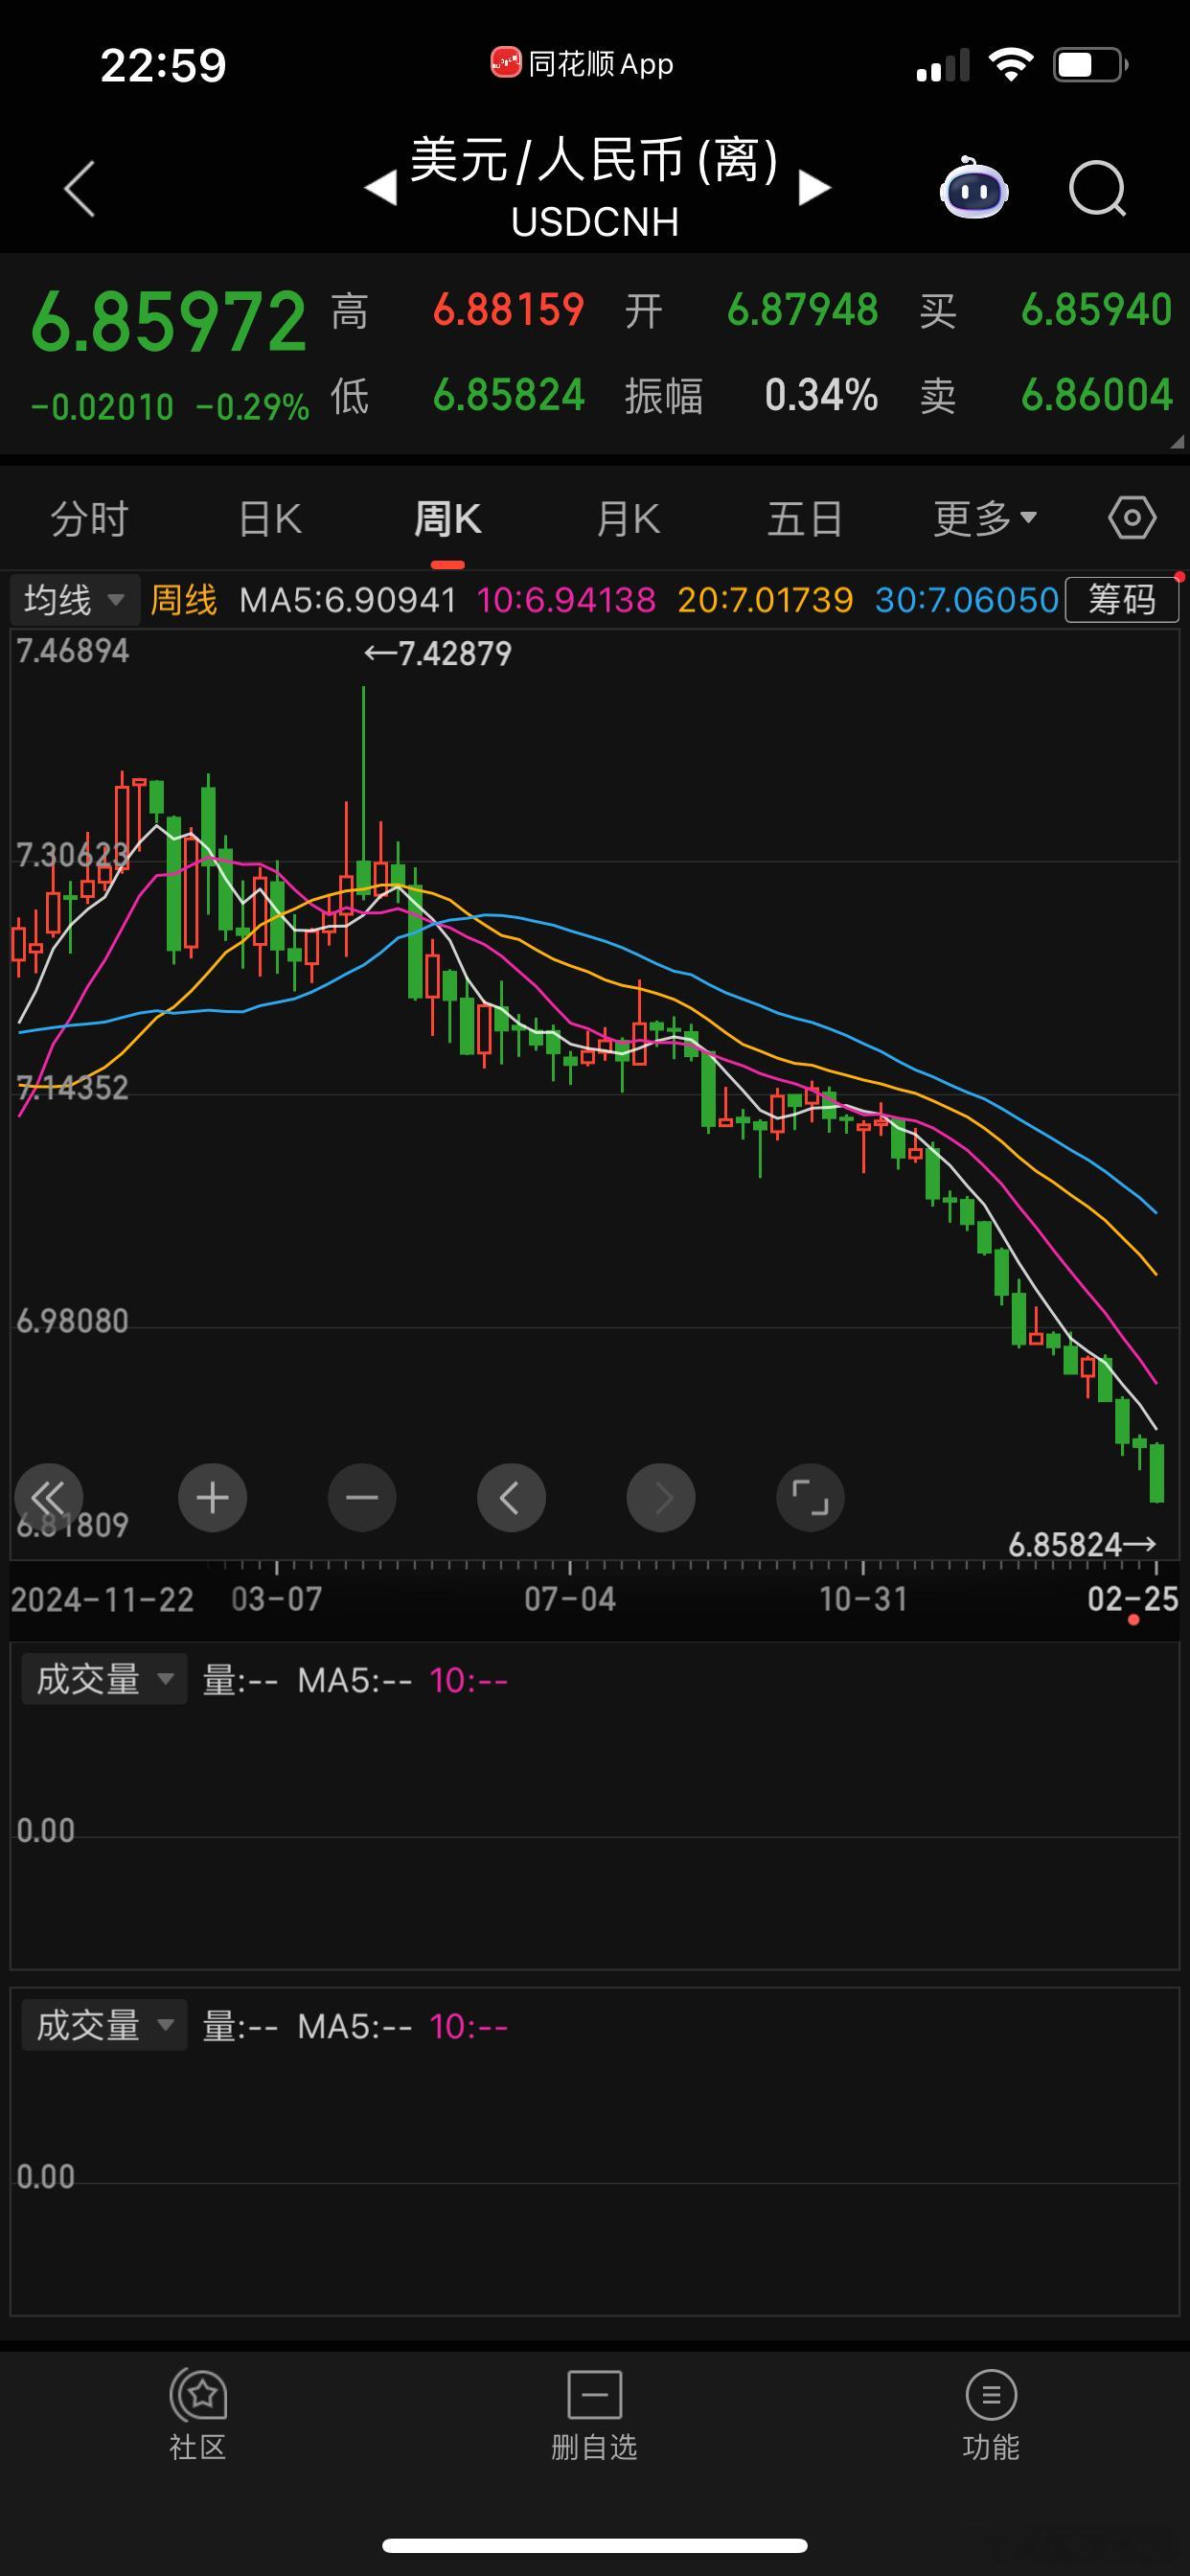1190x2576 pixels.
Task: Tap the 同花顺 App return link
Action: [582, 64]
